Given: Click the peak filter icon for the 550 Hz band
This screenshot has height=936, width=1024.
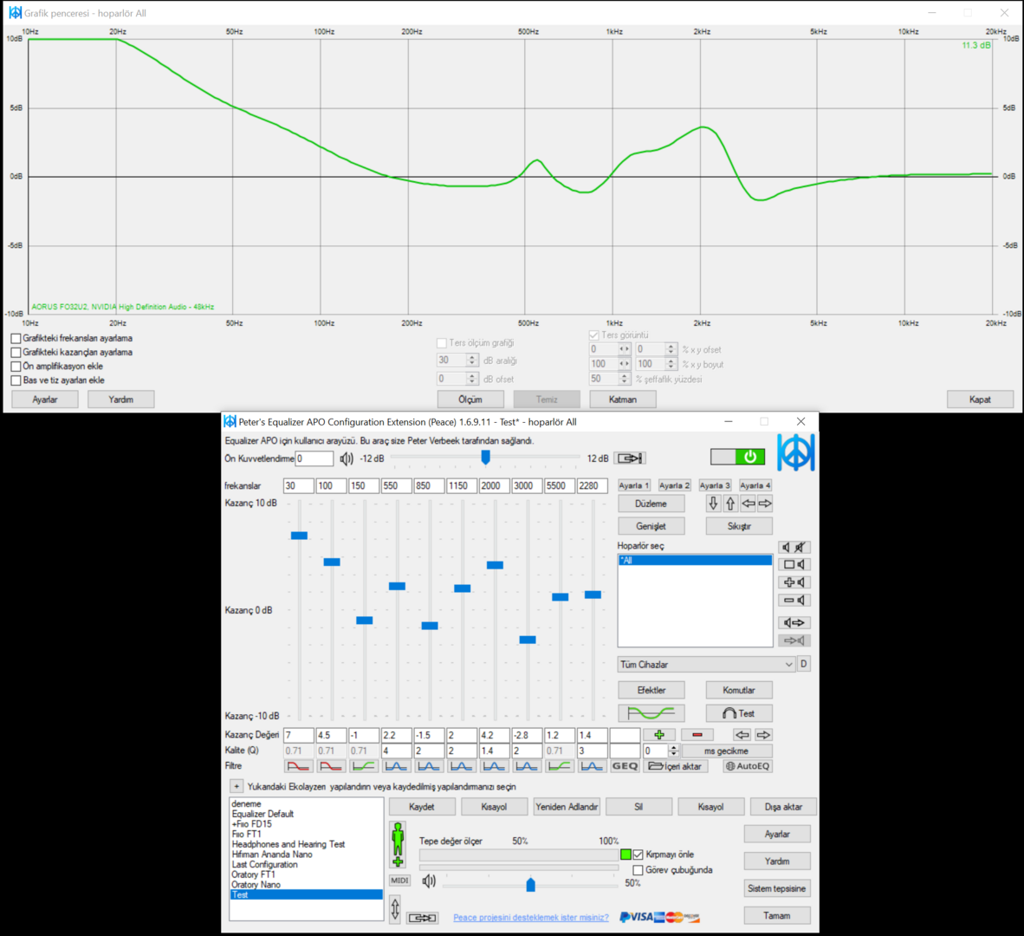Looking at the screenshot, I should [397, 766].
